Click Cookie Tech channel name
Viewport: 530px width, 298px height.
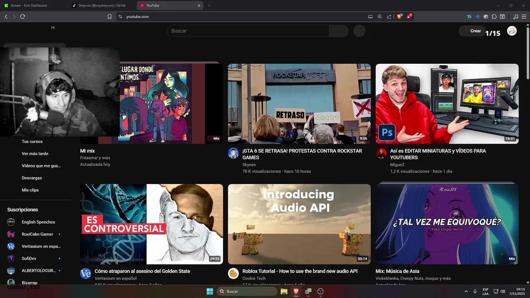pos(254,279)
